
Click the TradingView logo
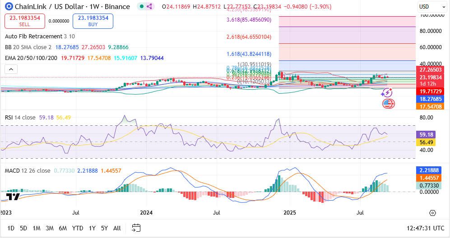(13, 197)
